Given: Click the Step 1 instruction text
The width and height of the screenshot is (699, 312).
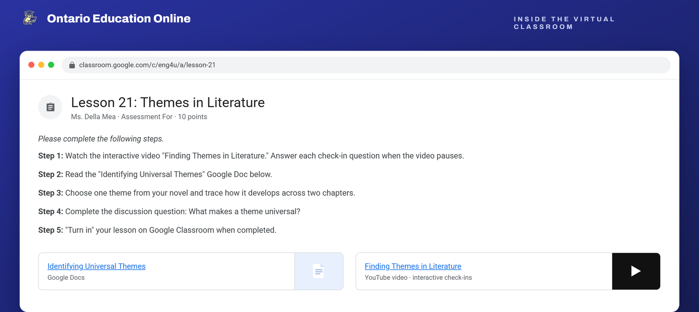Looking at the screenshot, I should 251,156.
